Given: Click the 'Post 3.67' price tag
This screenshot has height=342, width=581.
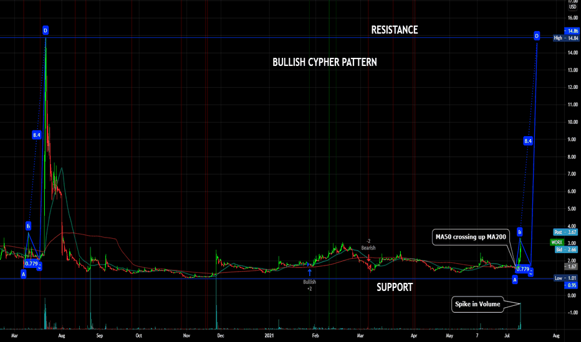Looking at the screenshot, I should [565, 232].
